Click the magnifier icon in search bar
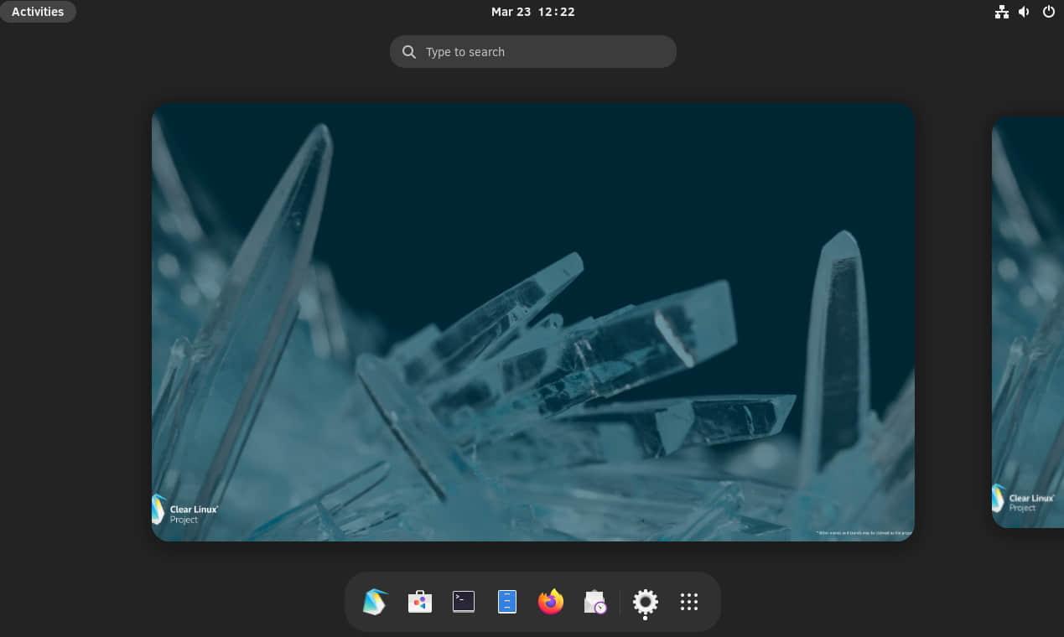 point(409,52)
